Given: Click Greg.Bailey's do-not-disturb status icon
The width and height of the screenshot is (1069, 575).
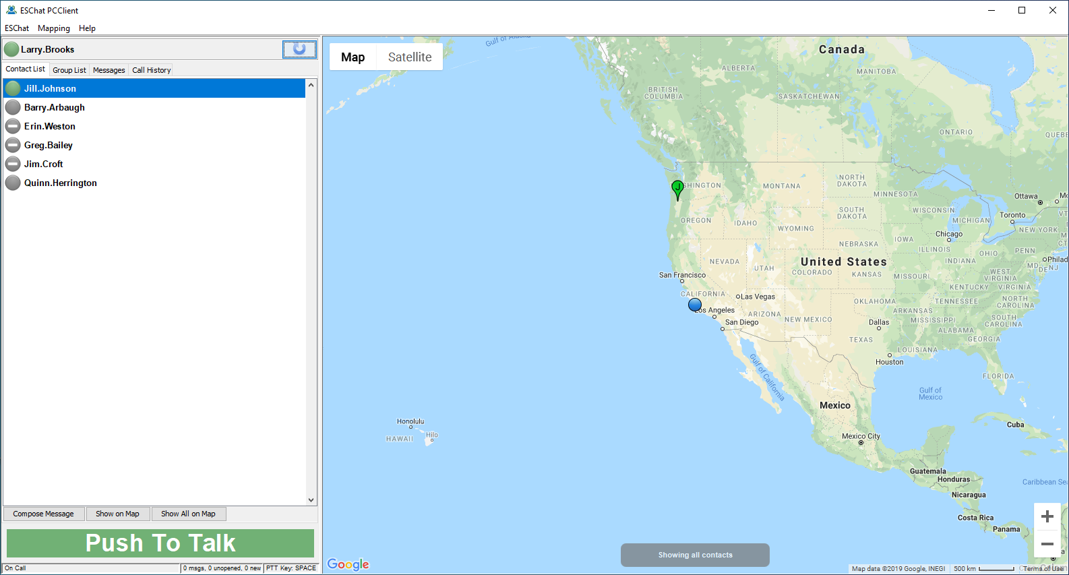Looking at the screenshot, I should click(x=13, y=145).
